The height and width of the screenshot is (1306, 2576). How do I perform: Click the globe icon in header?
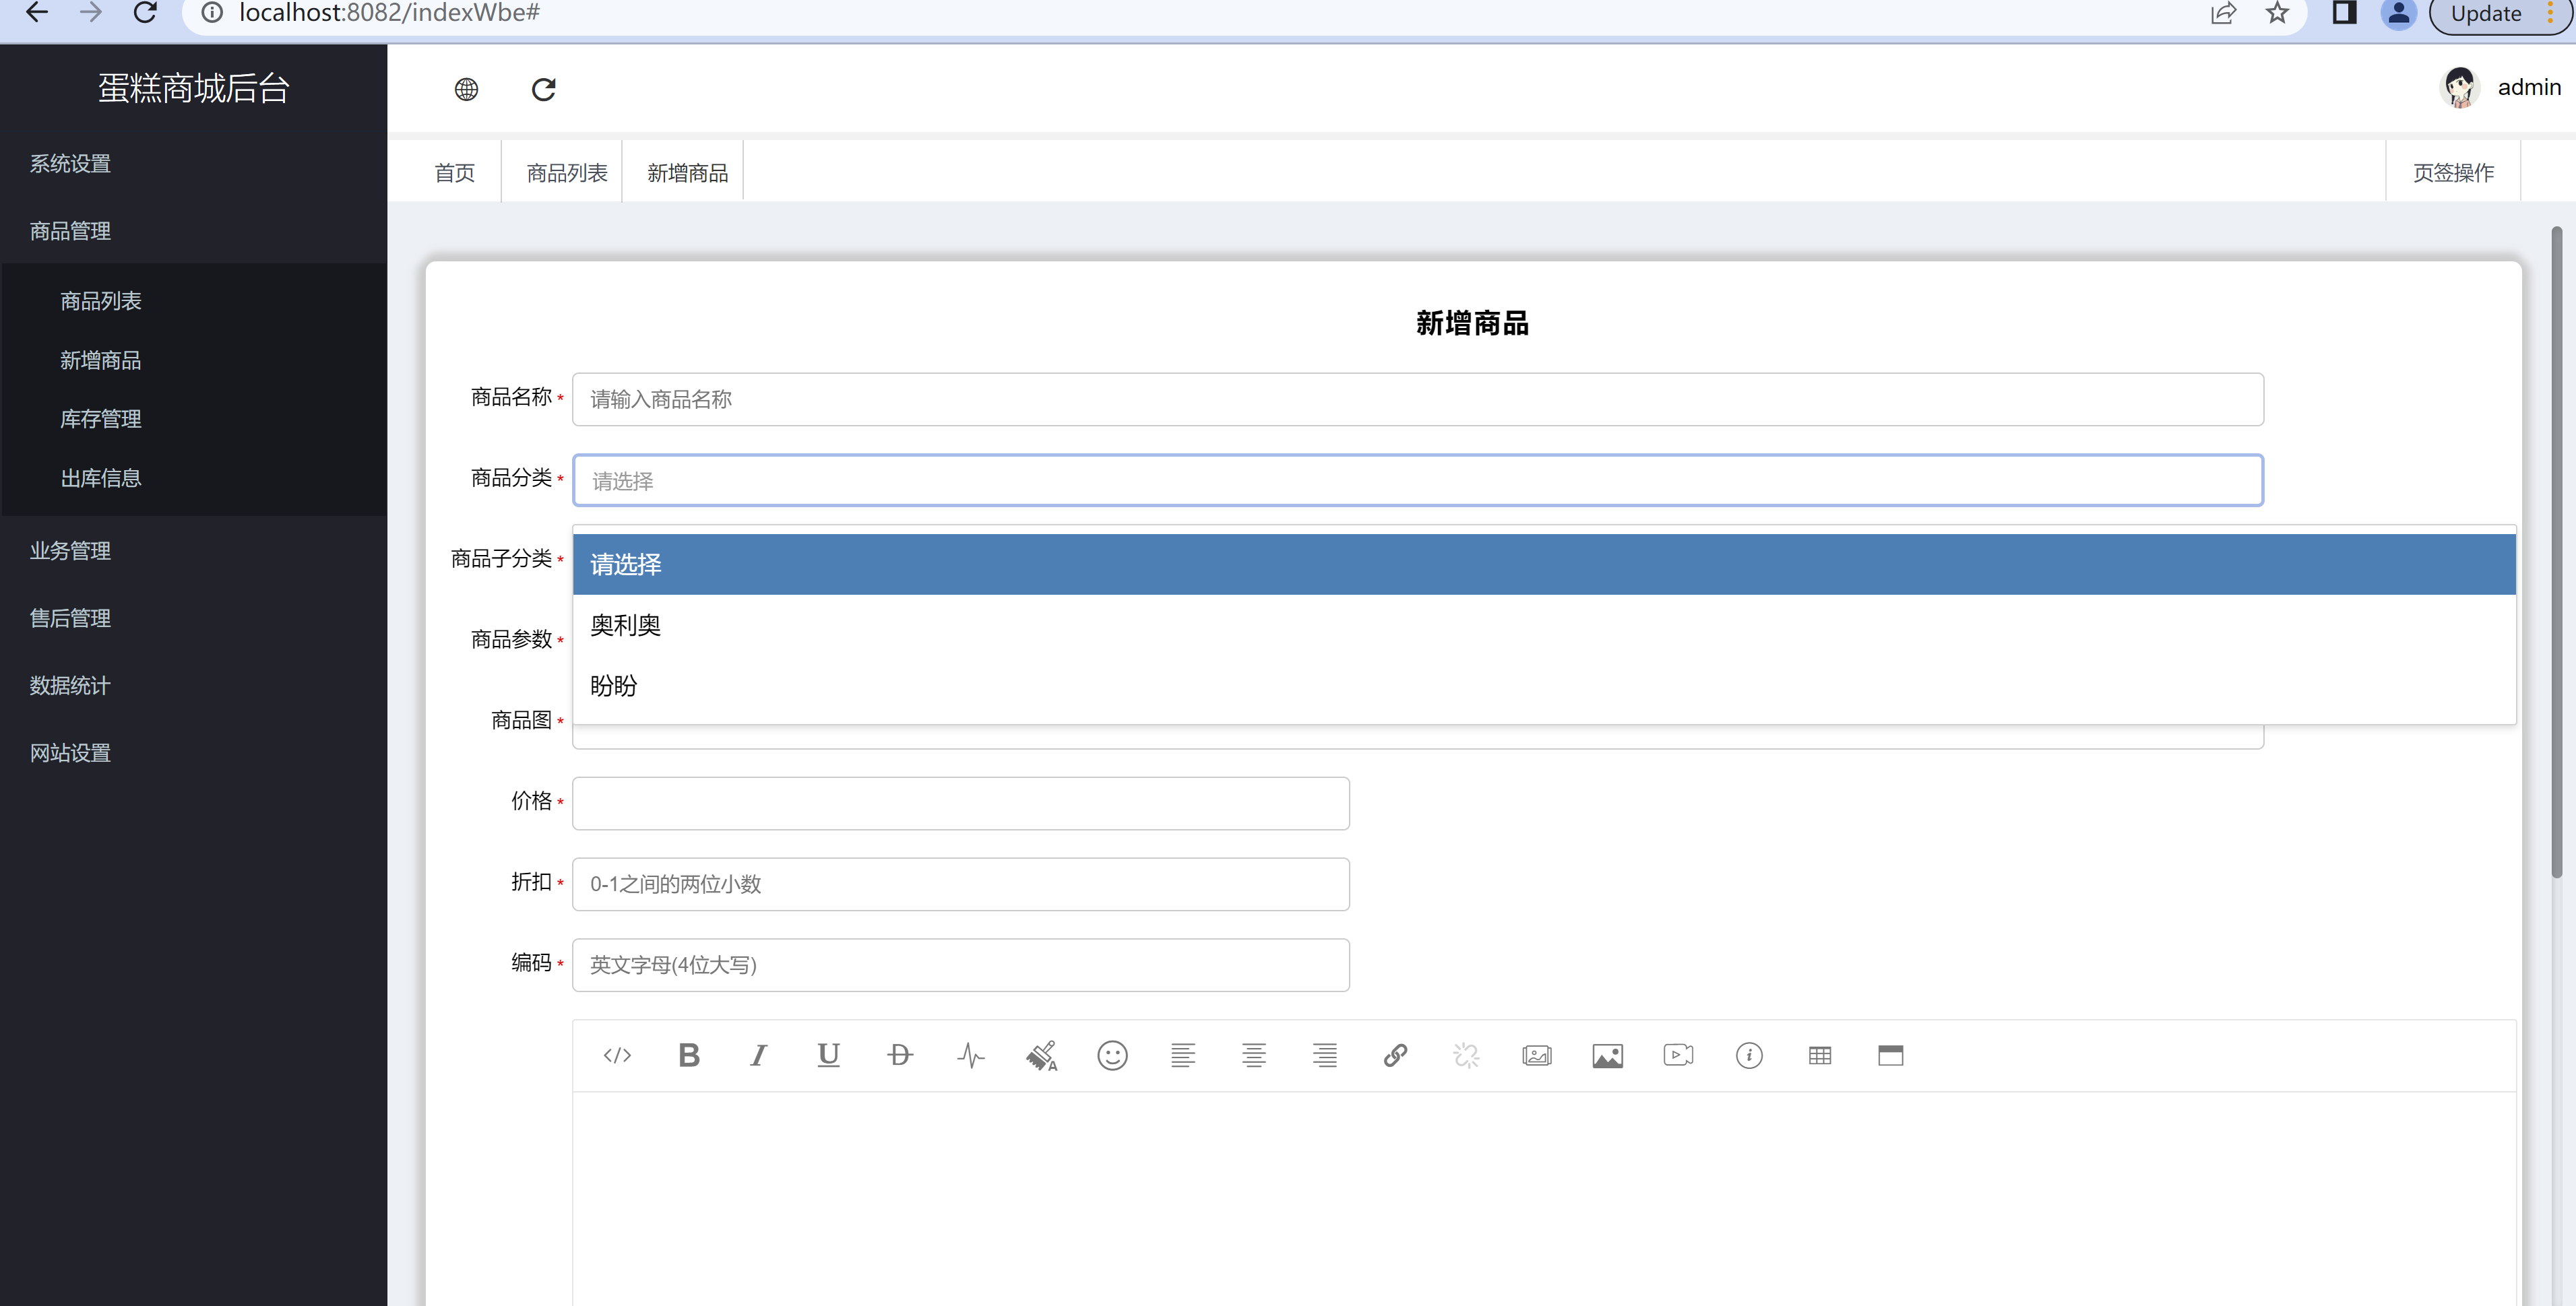466,90
